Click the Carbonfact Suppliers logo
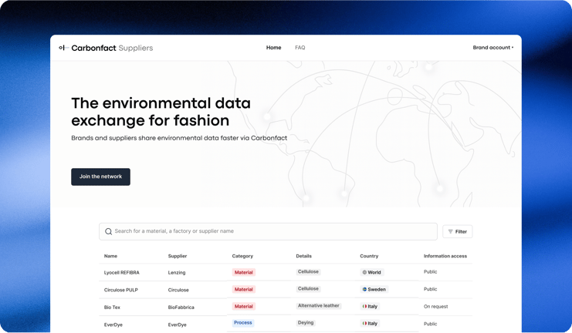 tap(106, 48)
